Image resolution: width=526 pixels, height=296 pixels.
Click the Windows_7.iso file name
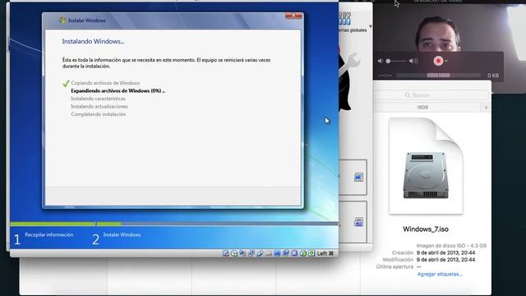point(426,229)
